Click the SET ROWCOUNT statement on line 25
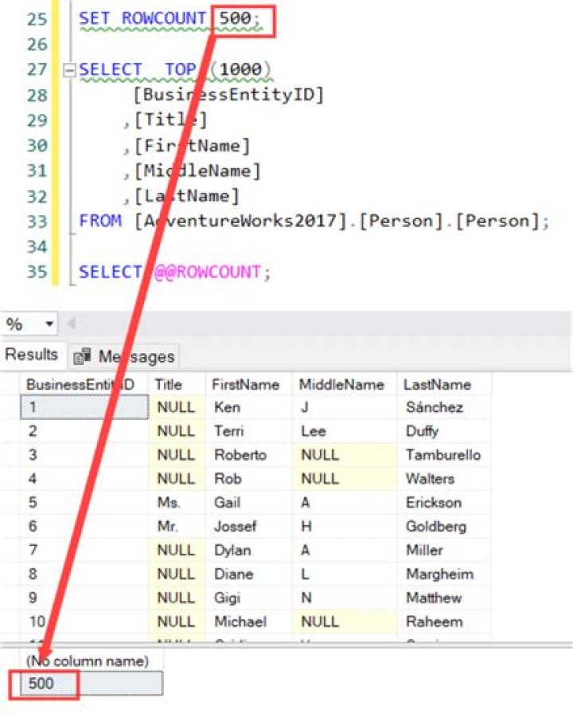The height and width of the screenshot is (714, 573). [170, 18]
